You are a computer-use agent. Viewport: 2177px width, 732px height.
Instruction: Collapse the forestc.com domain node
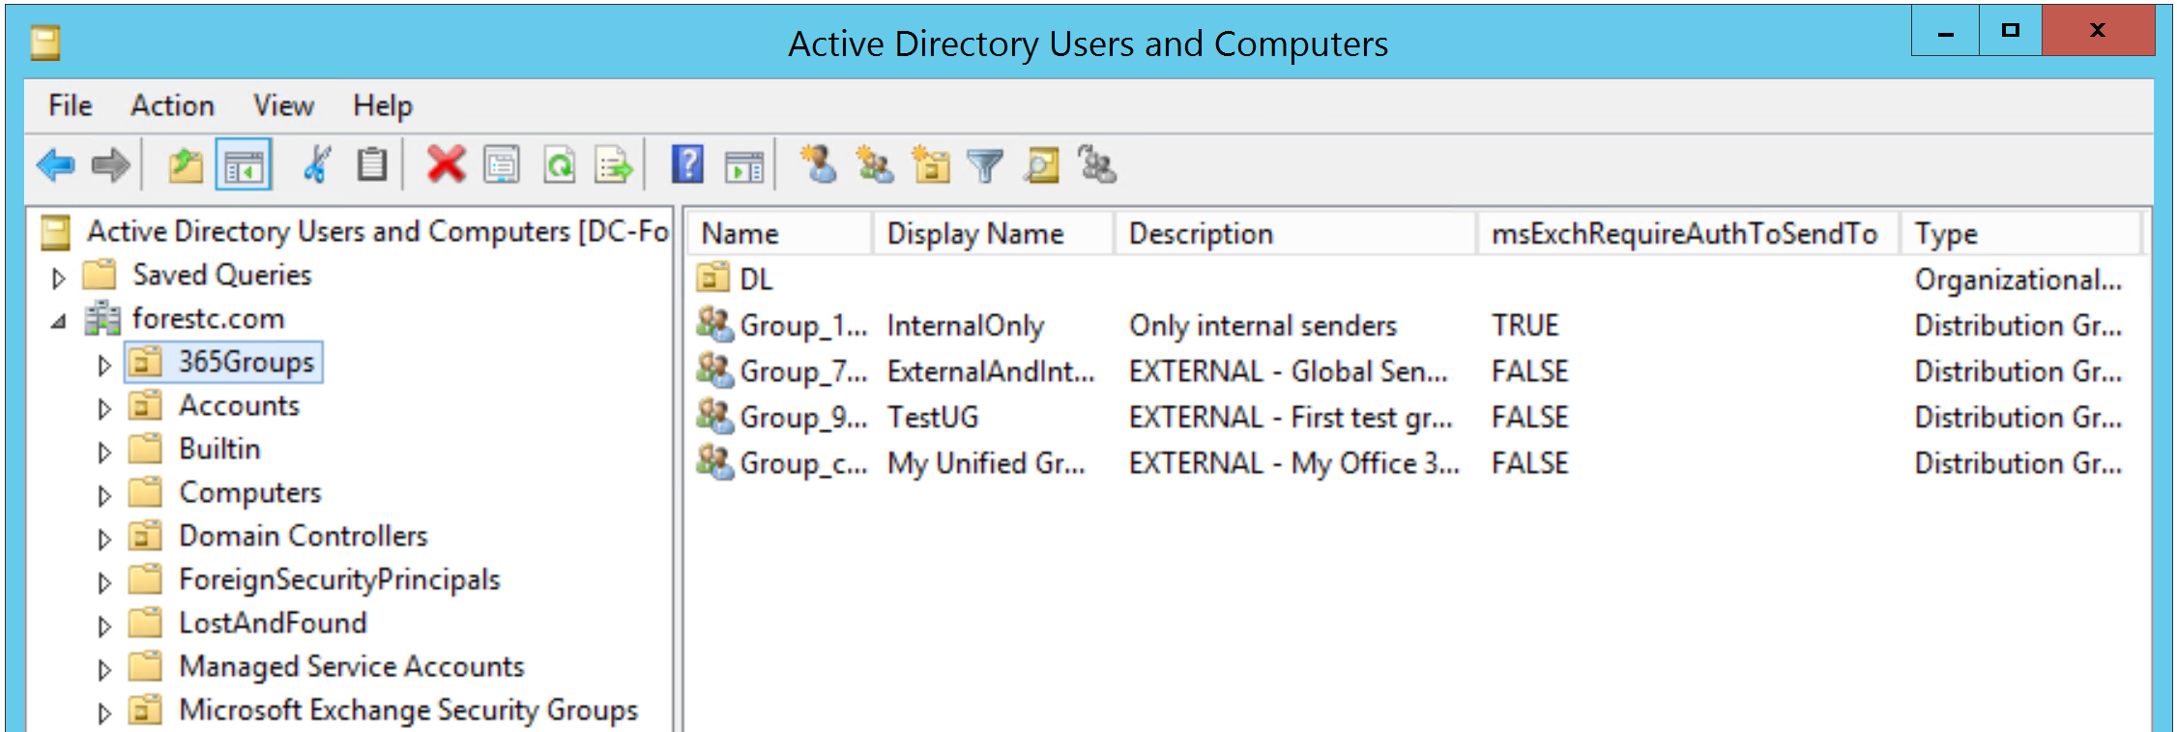(x=58, y=321)
